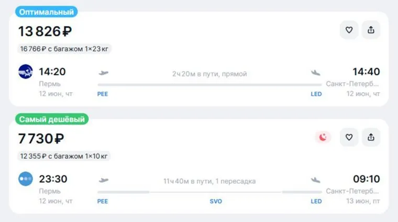Viewport: 398px width, 222px height.
Task: Choose 12 355₽ fare with 1×10 кг baggage
Action: pyautogui.click(x=65, y=156)
